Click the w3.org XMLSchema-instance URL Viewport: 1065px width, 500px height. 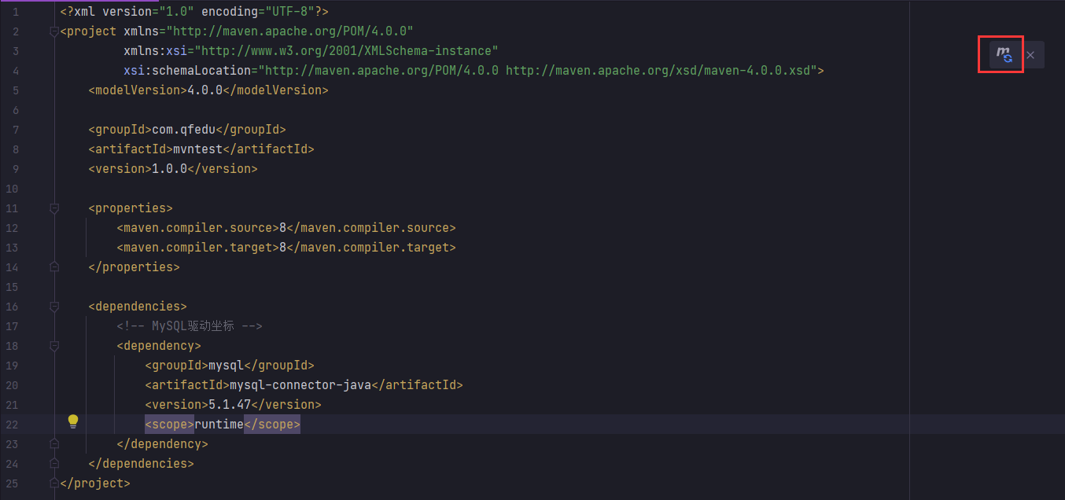click(346, 51)
